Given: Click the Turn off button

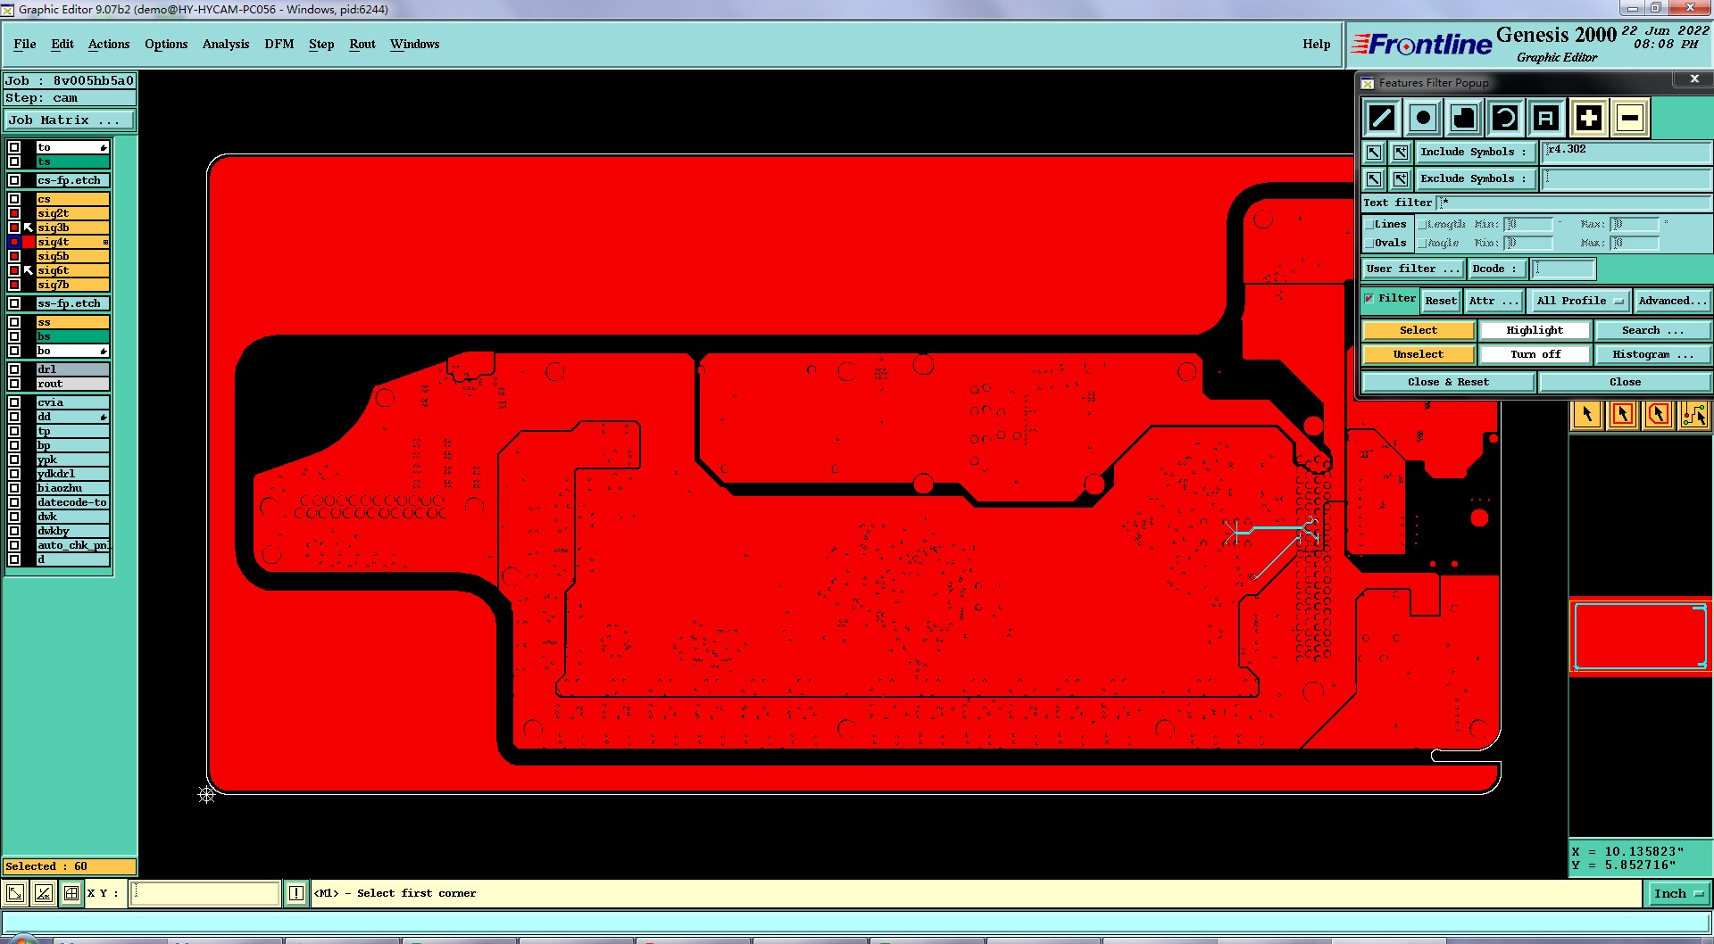Looking at the screenshot, I should point(1535,354).
